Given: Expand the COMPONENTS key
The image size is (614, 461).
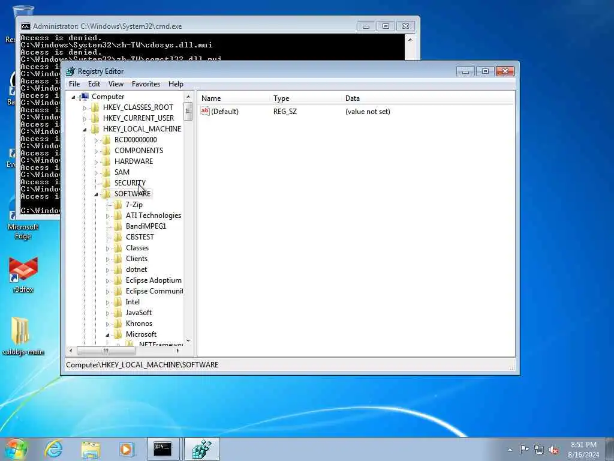Looking at the screenshot, I should click(96, 151).
